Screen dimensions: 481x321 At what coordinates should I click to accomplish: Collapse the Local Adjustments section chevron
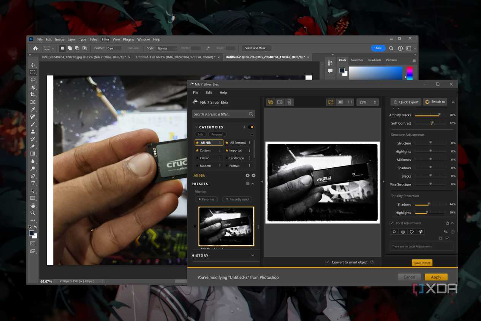[452, 223]
